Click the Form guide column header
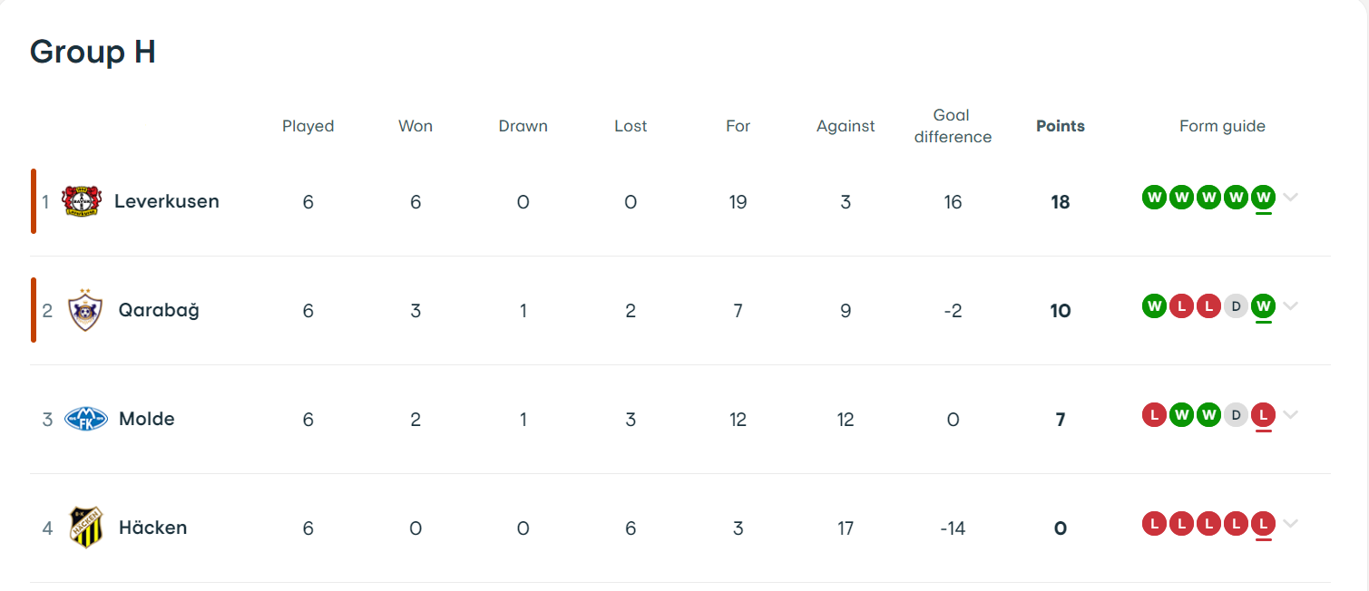 click(1222, 126)
